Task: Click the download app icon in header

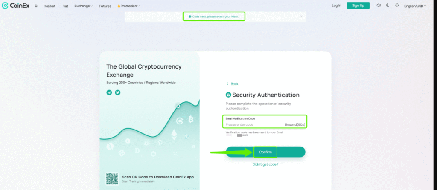Action: pos(397,6)
